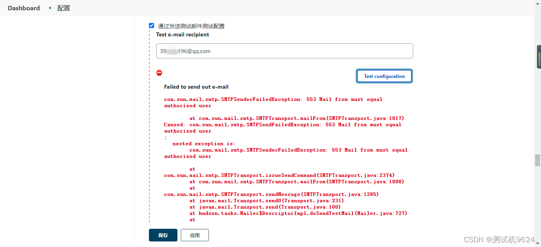
Task: Click the red error icon
Action: [x=159, y=73]
